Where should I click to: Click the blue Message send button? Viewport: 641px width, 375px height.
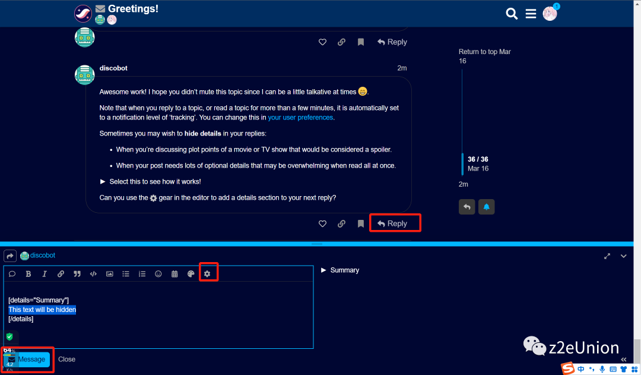click(x=27, y=360)
